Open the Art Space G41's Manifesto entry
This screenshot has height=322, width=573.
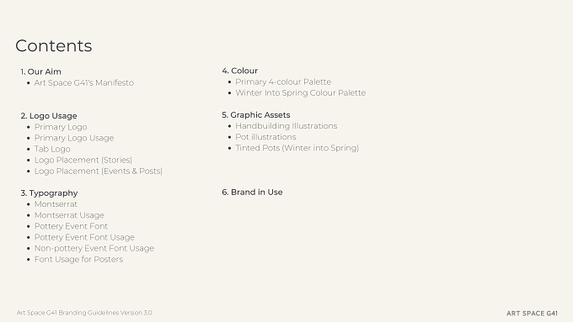pyautogui.click(x=84, y=83)
